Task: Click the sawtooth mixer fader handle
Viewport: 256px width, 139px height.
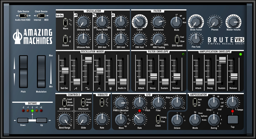Action: click(x=77, y=82)
